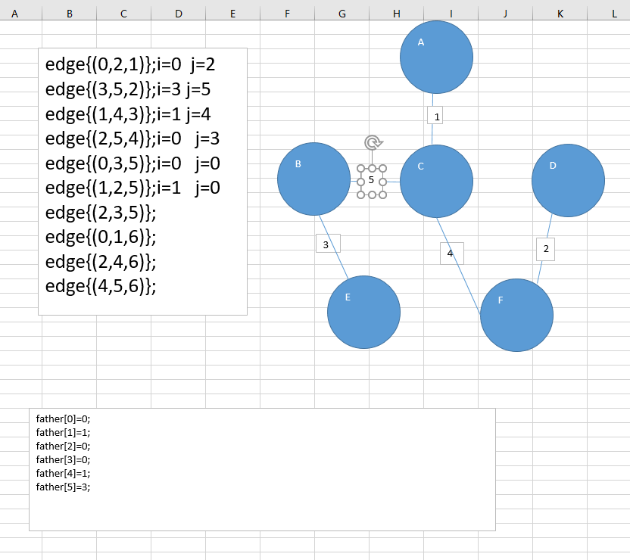Click text line 'father[3]=0;'

(x=63, y=460)
